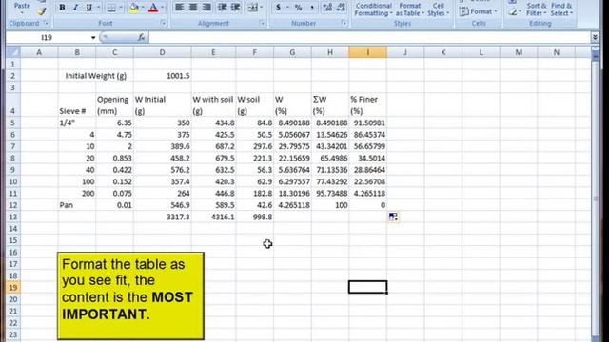Apply Comma Style
609x342 pixels.
(x=312, y=8)
